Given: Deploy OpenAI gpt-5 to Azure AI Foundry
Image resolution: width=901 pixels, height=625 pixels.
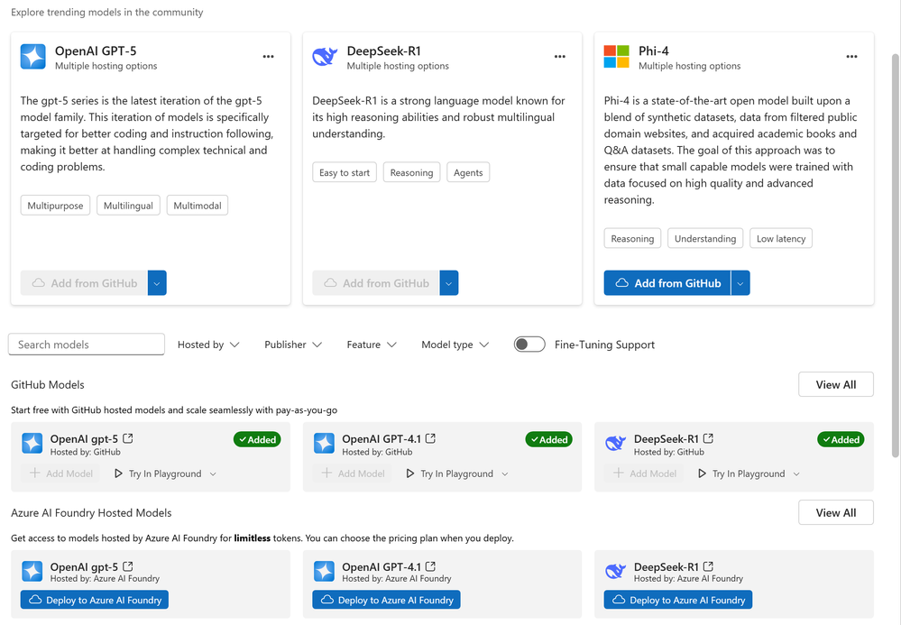Looking at the screenshot, I should [94, 600].
